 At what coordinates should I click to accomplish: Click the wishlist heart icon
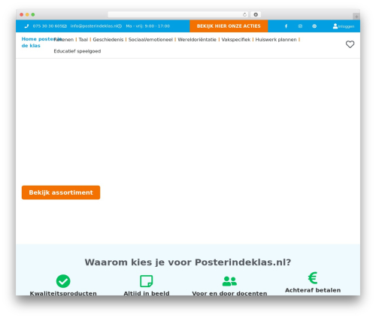click(x=350, y=44)
